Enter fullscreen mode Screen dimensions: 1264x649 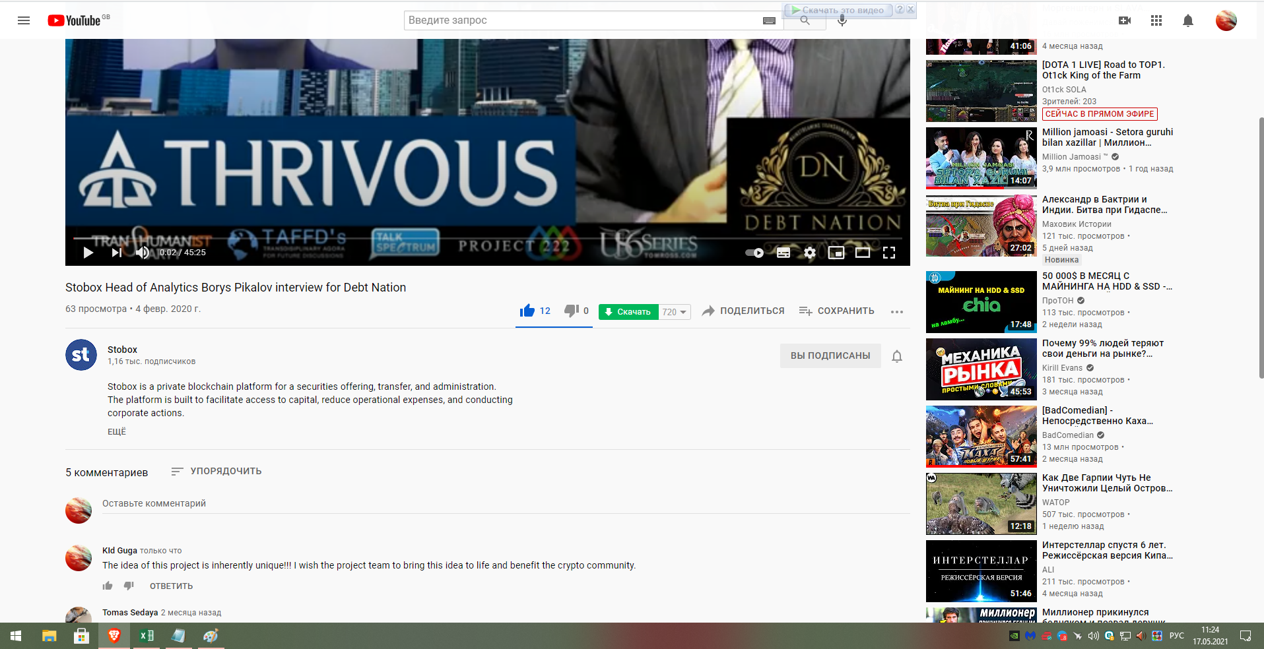point(889,253)
